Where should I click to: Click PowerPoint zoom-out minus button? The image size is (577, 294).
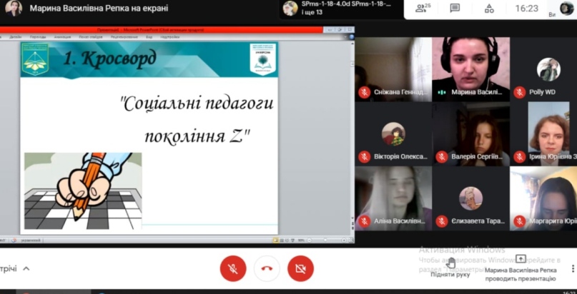point(309,240)
